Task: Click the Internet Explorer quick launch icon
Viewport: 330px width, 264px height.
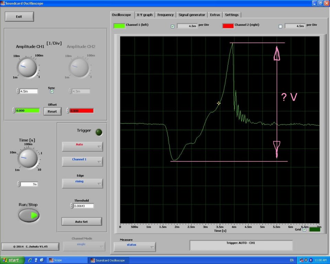Action: click(30, 260)
